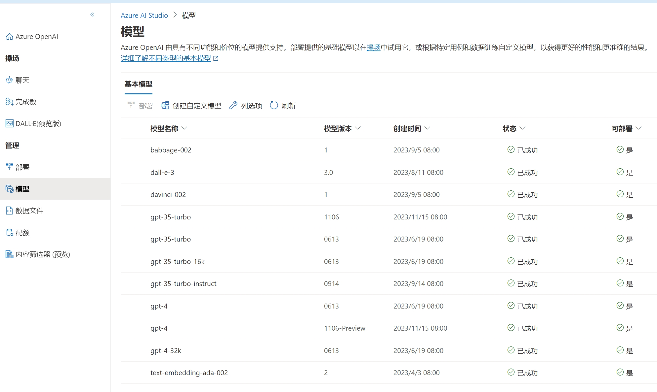Image resolution: width=657 pixels, height=392 pixels.
Task: Collapse the left sidebar with double-chevron icon
Action: 92,15
